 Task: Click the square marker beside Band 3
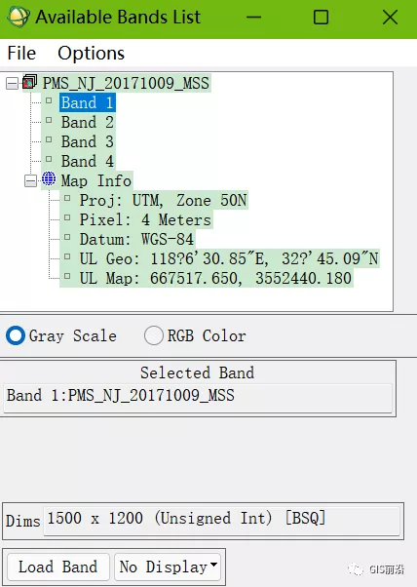(x=49, y=139)
